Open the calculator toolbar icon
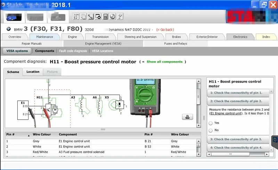 click(x=105, y=16)
